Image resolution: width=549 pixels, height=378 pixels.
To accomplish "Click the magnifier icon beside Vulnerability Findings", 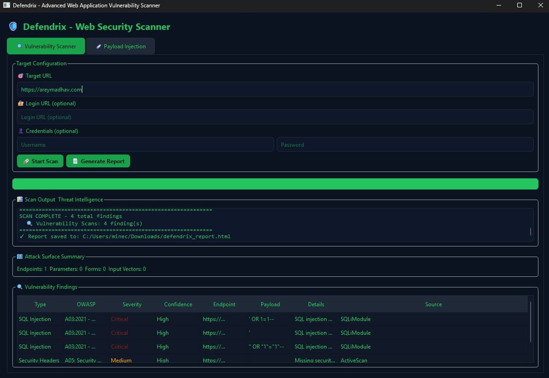I will coord(20,286).
